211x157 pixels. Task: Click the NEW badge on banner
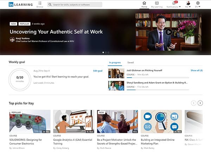pyautogui.click(x=13, y=24)
